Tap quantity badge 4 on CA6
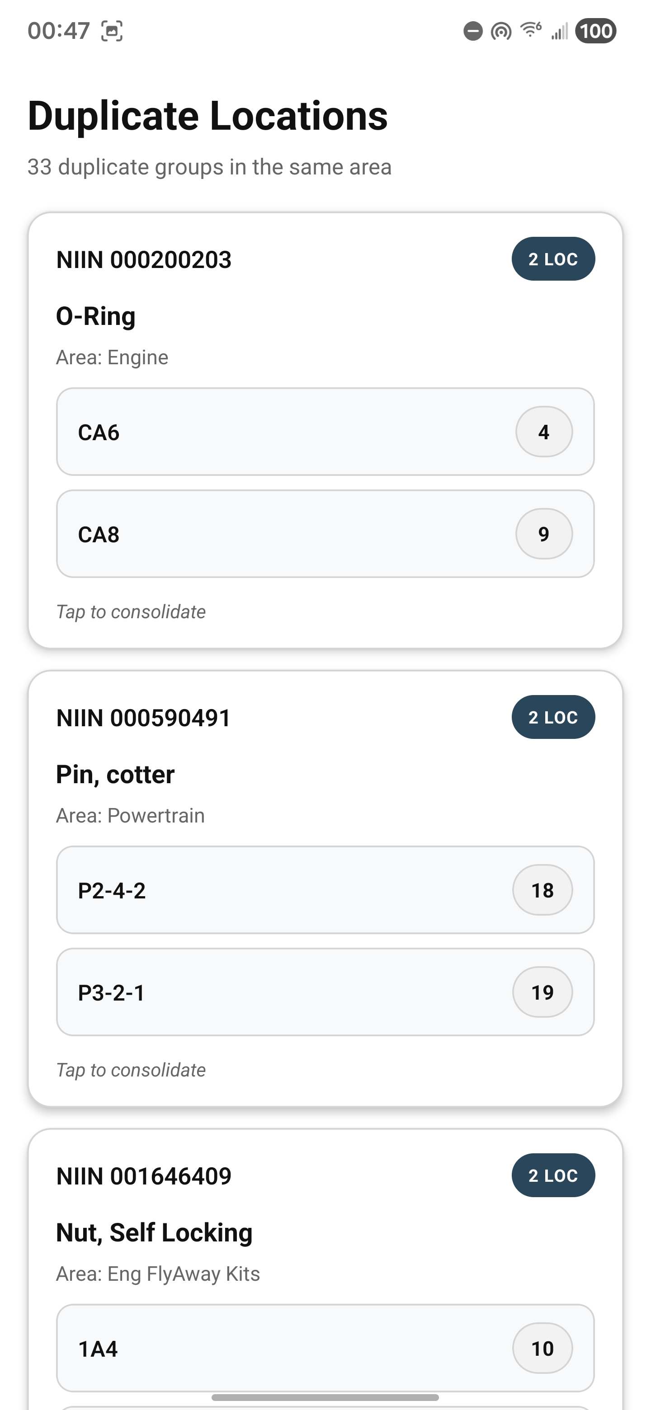The width and height of the screenshot is (651, 1410). tap(544, 432)
